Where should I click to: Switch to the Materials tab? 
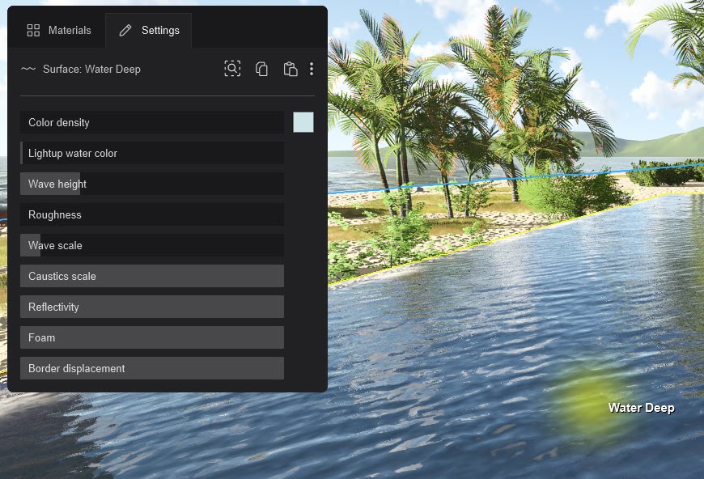coord(59,30)
